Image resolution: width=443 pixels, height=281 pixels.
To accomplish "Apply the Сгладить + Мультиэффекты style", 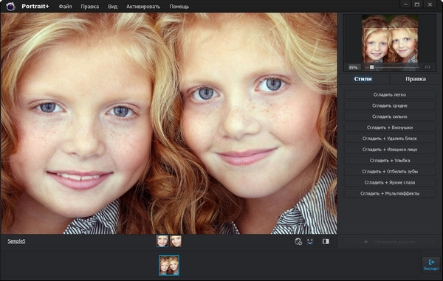I will click(x=390, y=193).
